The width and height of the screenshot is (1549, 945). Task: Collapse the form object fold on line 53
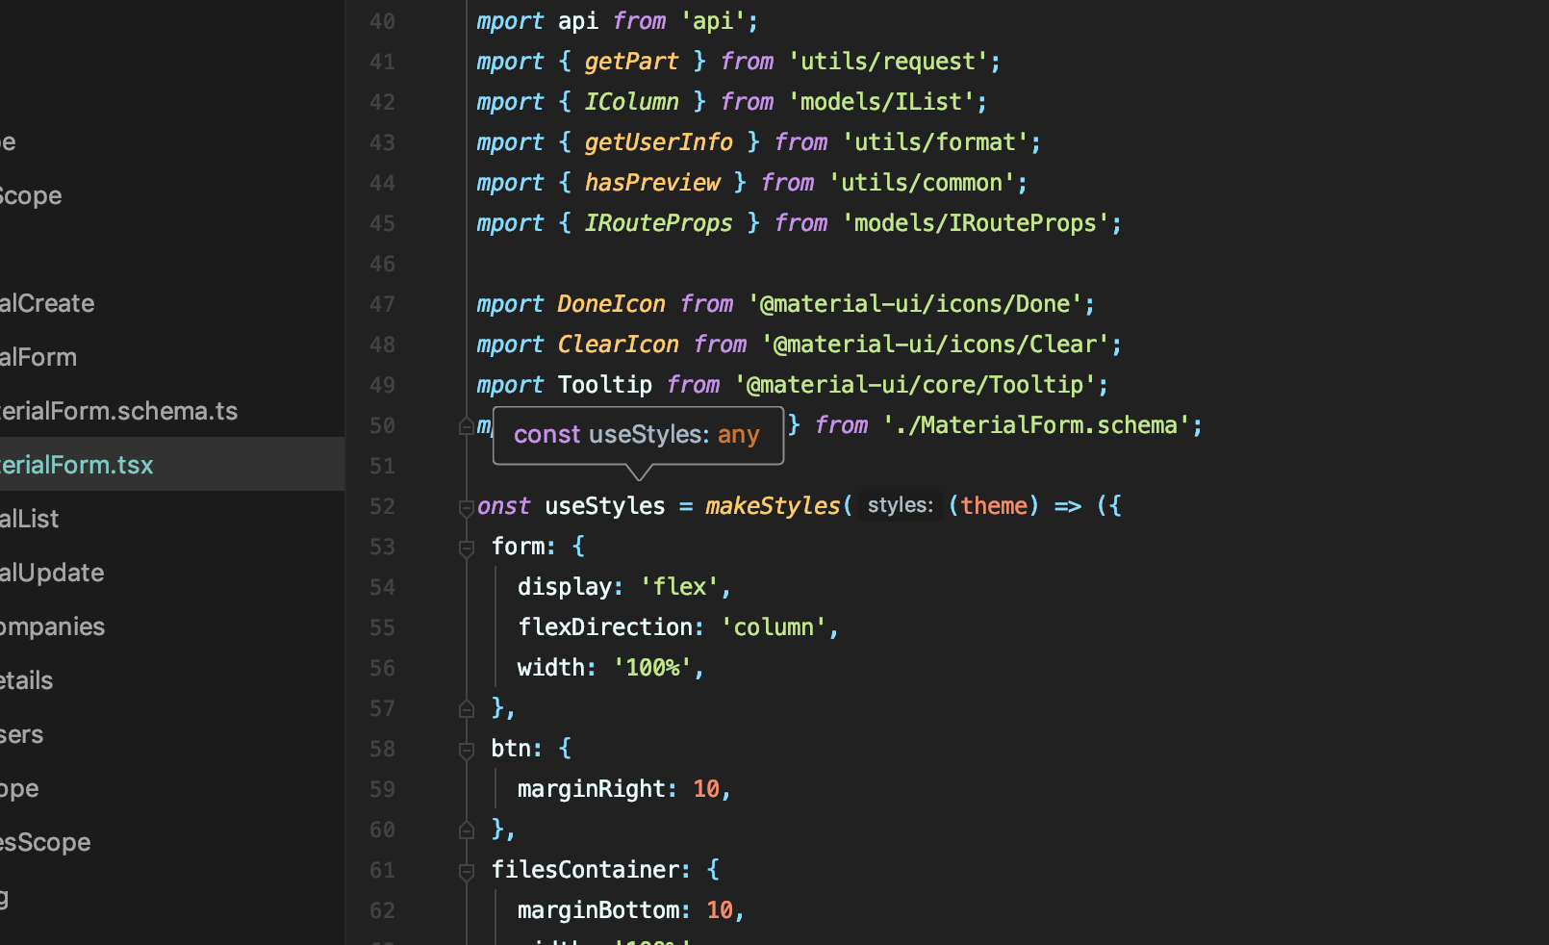[x=467, y=548]
